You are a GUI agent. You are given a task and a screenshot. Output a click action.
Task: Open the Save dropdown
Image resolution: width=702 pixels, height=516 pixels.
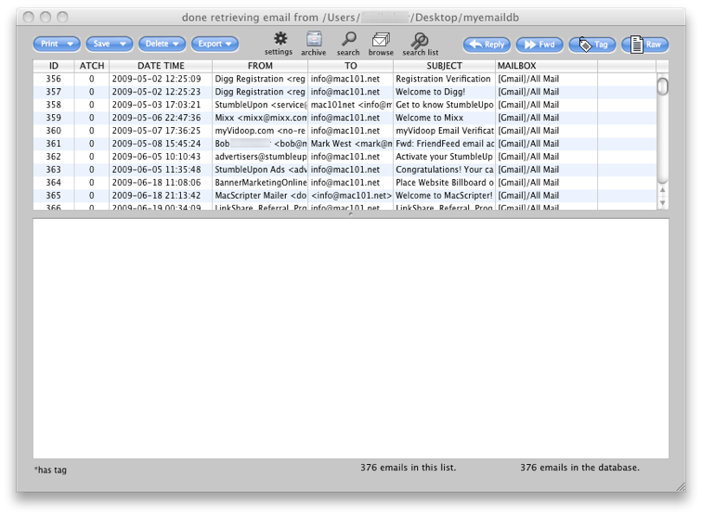pyautogui.click(x=110, y=44)
